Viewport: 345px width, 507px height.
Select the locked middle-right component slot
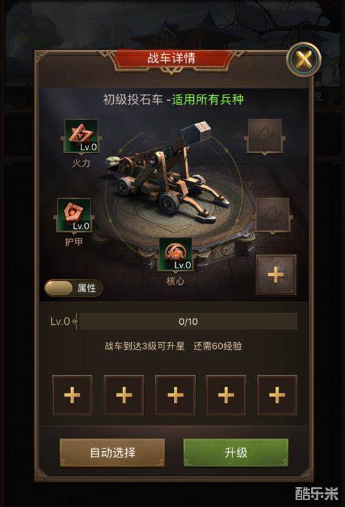point(273,215)
